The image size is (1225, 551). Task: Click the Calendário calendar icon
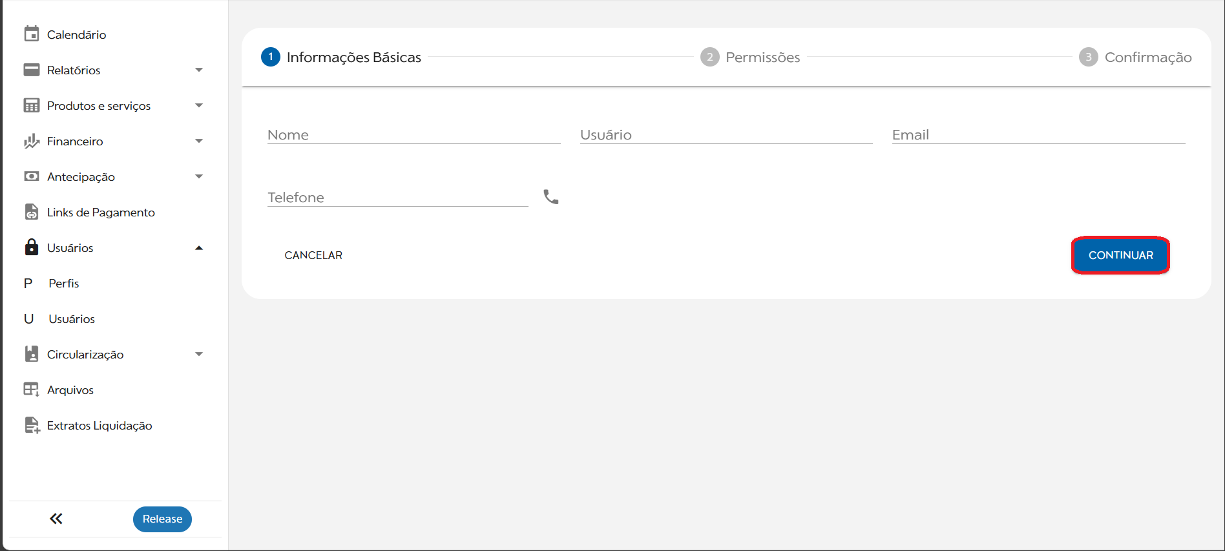click(31, 34)
